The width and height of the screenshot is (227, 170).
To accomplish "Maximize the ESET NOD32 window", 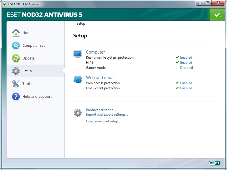I will [x=208, y=3].
